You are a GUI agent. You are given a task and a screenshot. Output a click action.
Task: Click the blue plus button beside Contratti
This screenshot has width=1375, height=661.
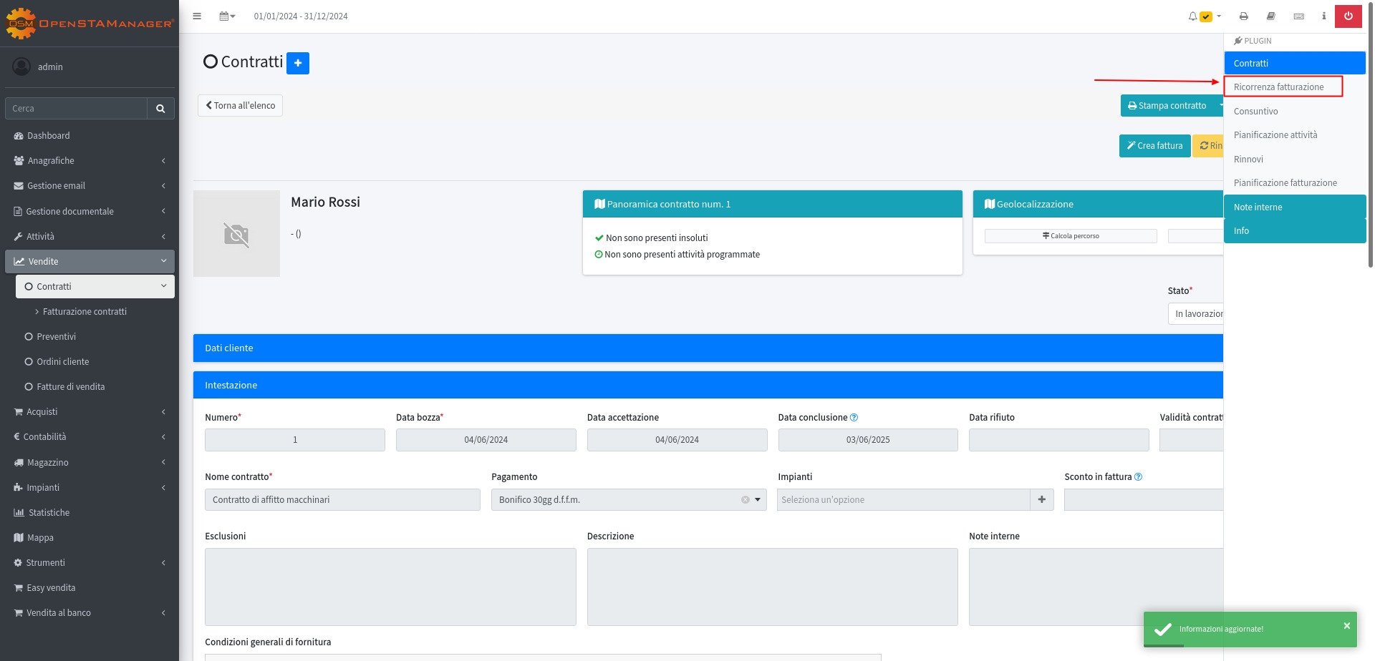[x=298, y=63]
